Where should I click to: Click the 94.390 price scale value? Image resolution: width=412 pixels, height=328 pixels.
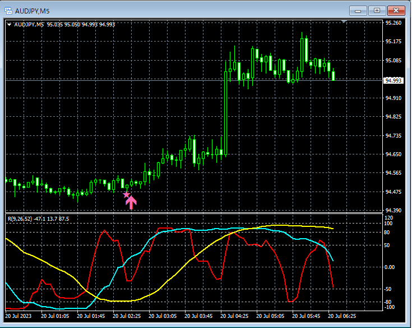pyautogui.click(x=394, y=210)
